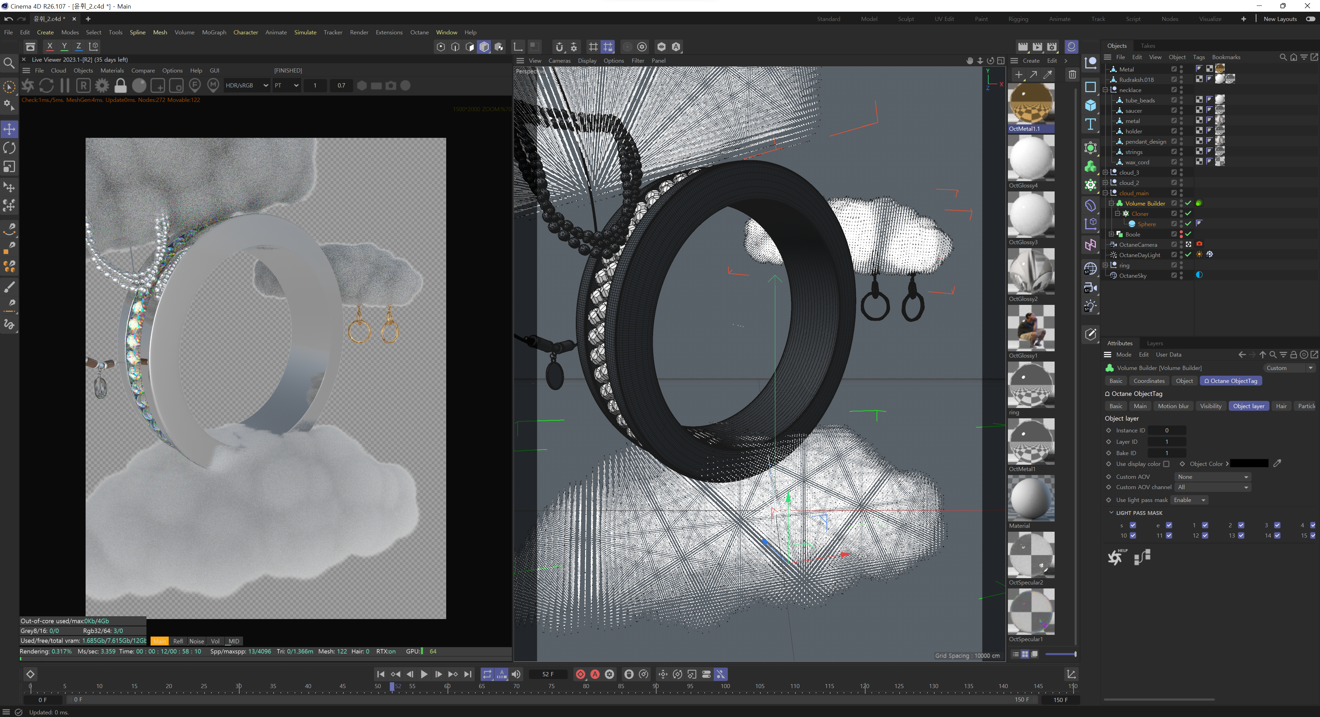Toggle timeline sound icon
Screen dimensions: 1320x717
[x=516, y=674]
